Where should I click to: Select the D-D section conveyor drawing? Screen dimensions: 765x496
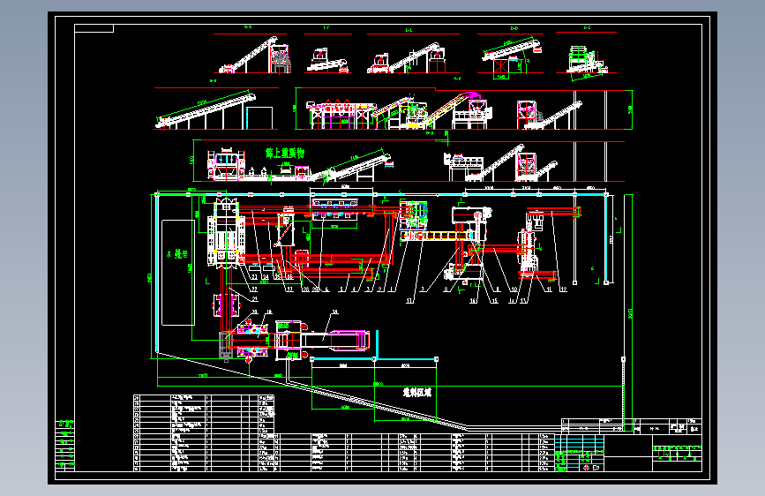(513, 58)
